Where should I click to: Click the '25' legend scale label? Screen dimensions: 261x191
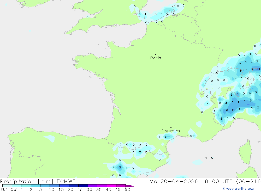coord(80,189)
